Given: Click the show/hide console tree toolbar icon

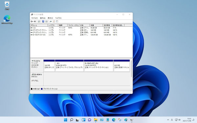Looking at the screenshot, I should click(39, 21).
